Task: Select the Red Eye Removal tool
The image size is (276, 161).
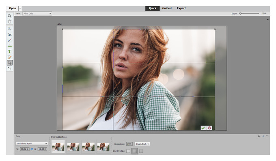Action: pyautogui.click(x=9, y=35)
